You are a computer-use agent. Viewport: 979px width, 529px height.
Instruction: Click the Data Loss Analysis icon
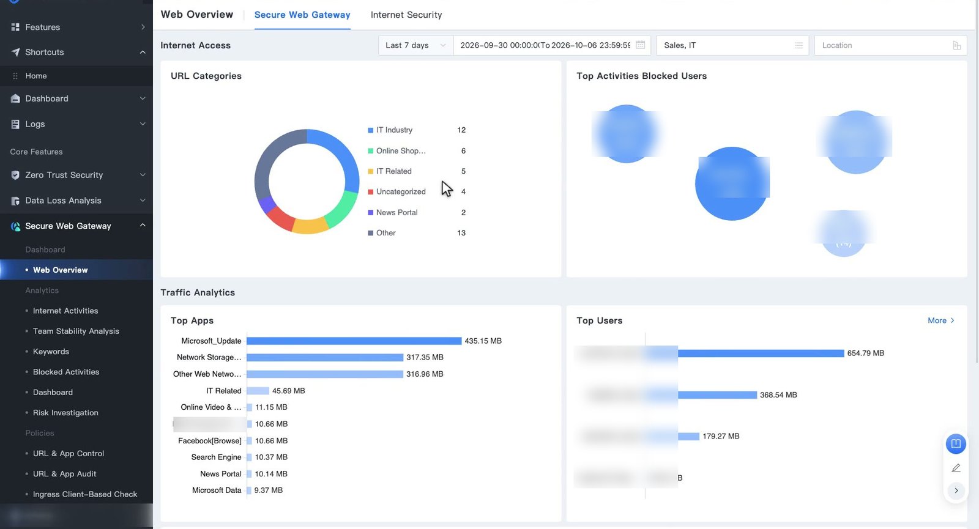click(15, 201)
